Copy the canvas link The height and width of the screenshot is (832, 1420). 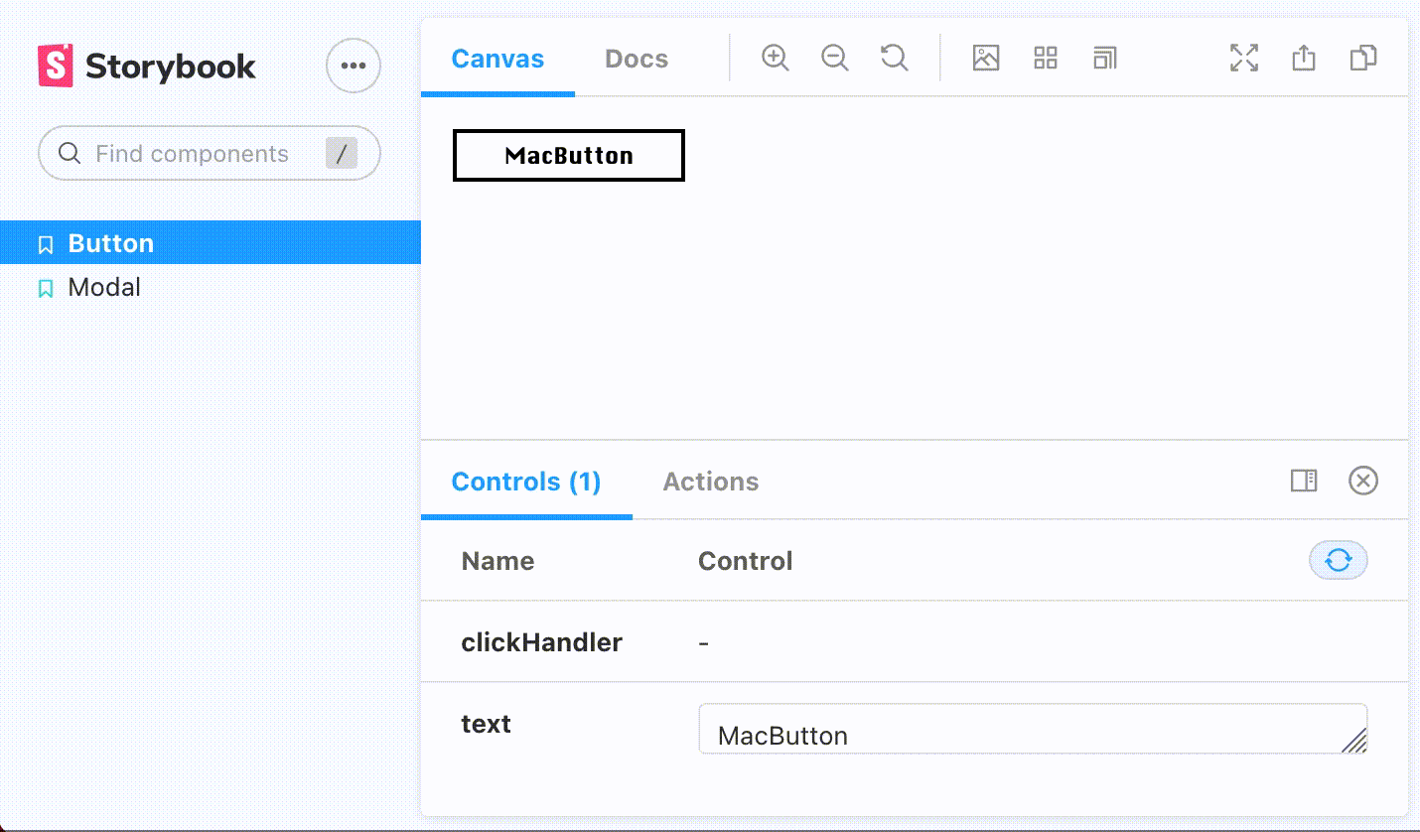click(1362, 58)
